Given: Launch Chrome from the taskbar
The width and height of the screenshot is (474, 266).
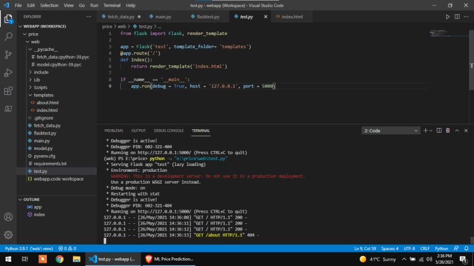Looking at the screenshot, I should [60, 259].
